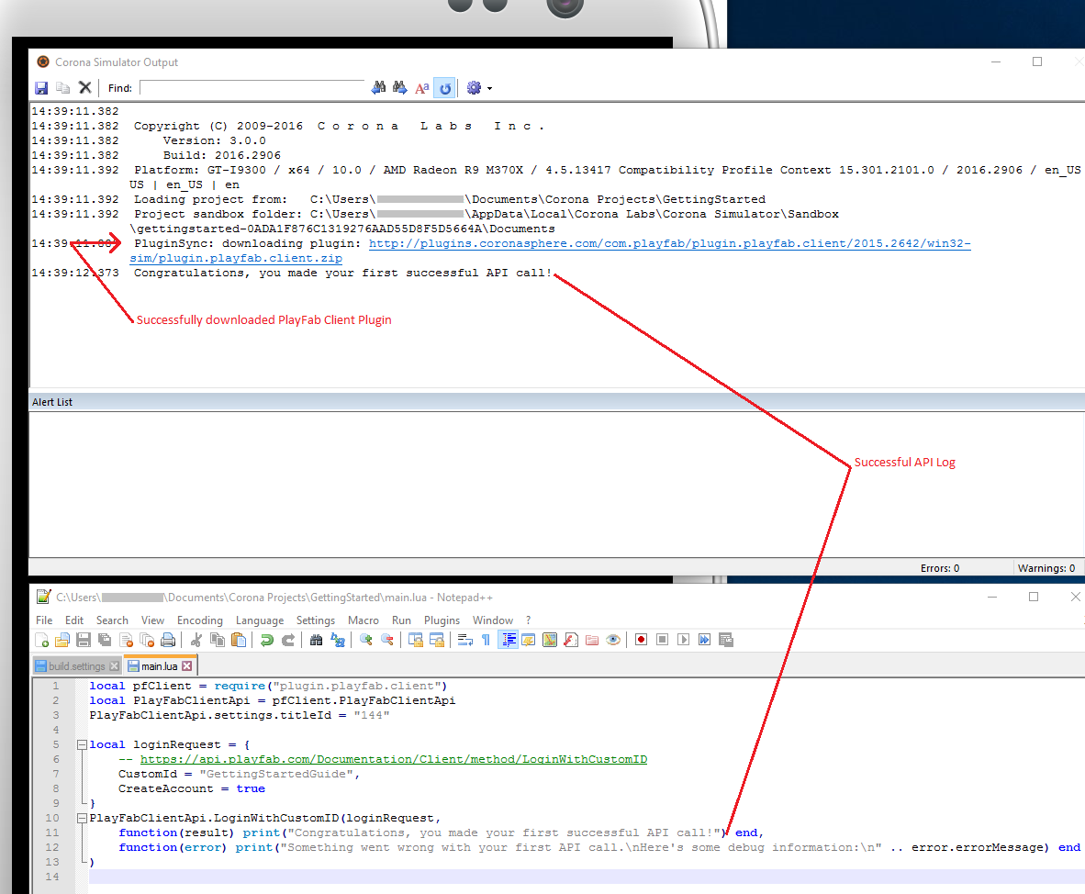Open Notepad++ Edit menu

74,620
